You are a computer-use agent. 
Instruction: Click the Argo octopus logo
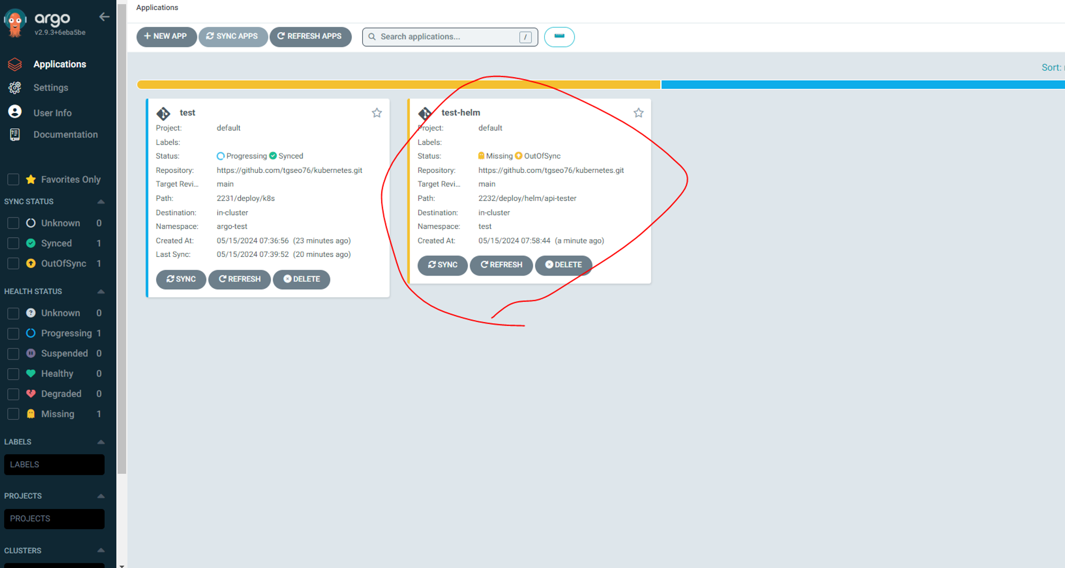15,23
